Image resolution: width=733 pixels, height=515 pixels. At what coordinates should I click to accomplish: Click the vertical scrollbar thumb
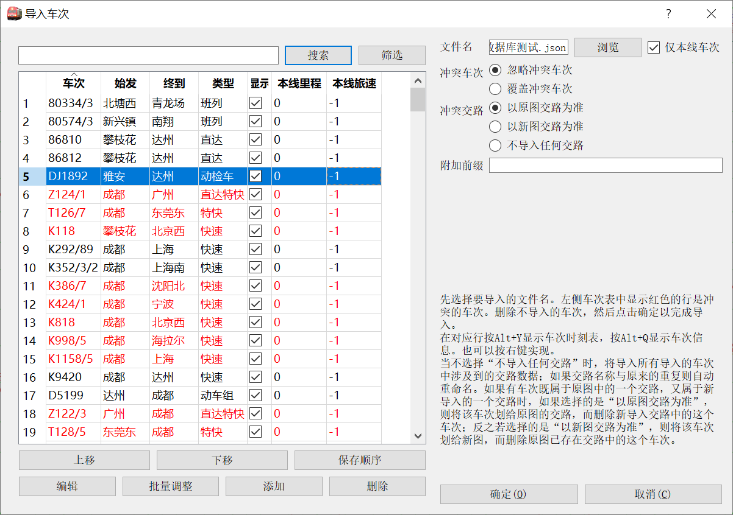[418, 99]
